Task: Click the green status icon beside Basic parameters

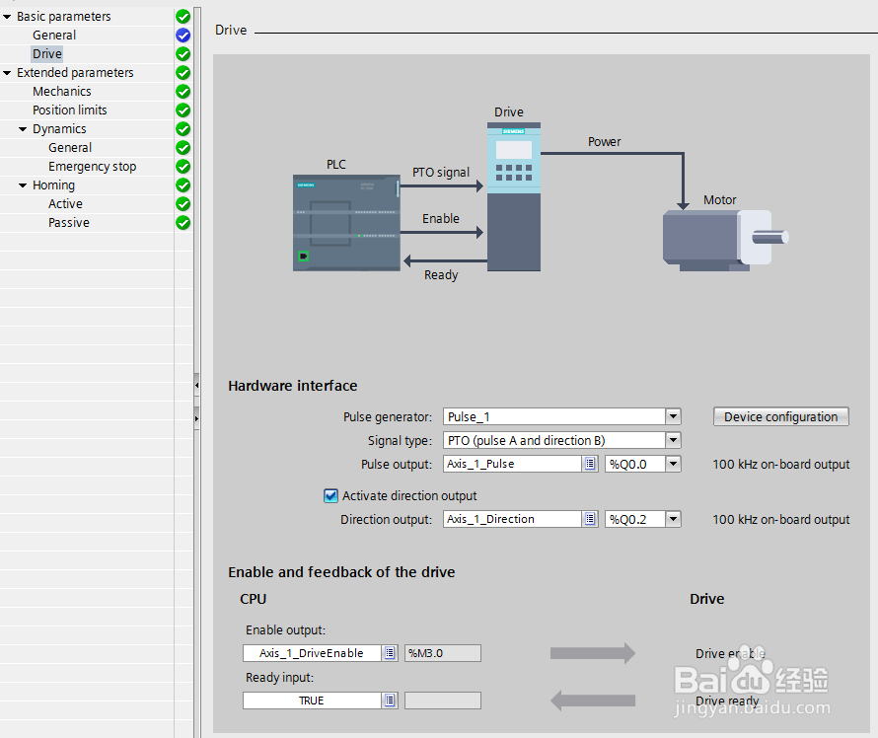Action: coord(183,17)
